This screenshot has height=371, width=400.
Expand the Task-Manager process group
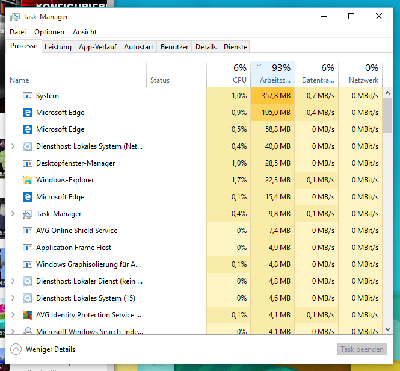(x=13, y=214)
